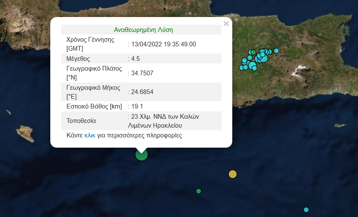Click the 'Χρόνος Γέννησης [GMT]' label
Viewport: 358px width, 217px height.
tap(90, 44)
